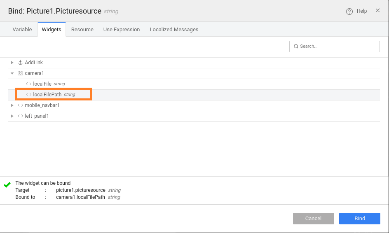Open the Localized Messages tab
The height and width of the screenshot is (233, 389).
tap(174, 30)
